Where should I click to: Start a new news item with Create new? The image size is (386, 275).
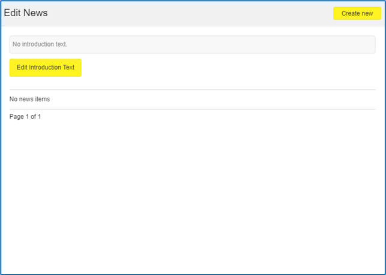pyautogui.click(x=357, y=13)
